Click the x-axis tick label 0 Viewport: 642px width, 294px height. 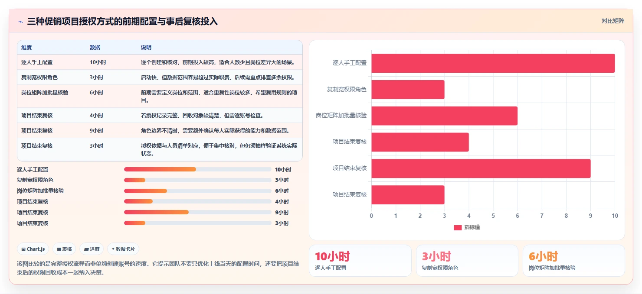pos(371,215)
